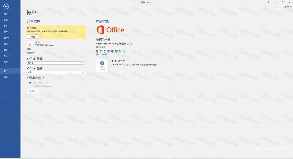Close the Word window

point(290,2)
